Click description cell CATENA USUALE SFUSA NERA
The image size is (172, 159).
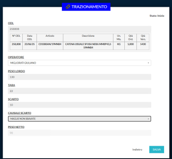[88, 46]
